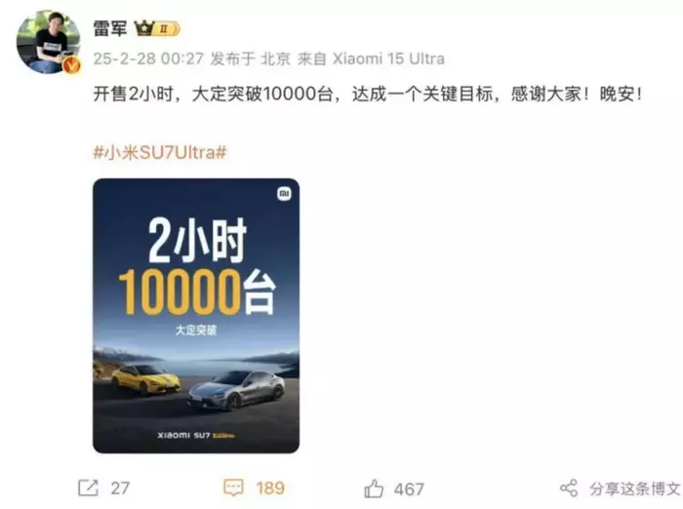Image resolution: width=683 pixels, height=509 pixels.
Task: Click the Xiaomi 15 Ultra source label
Action: pos(388,59)
